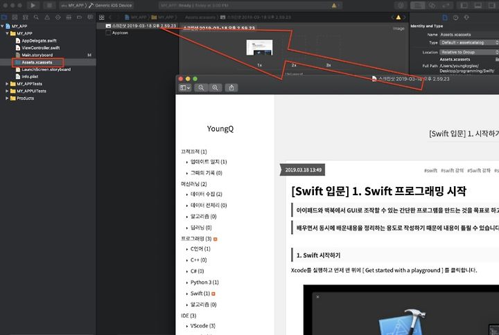The image size is (499, 335).
Task: Click the Swift (1) category link
Action: coord(200,293)
